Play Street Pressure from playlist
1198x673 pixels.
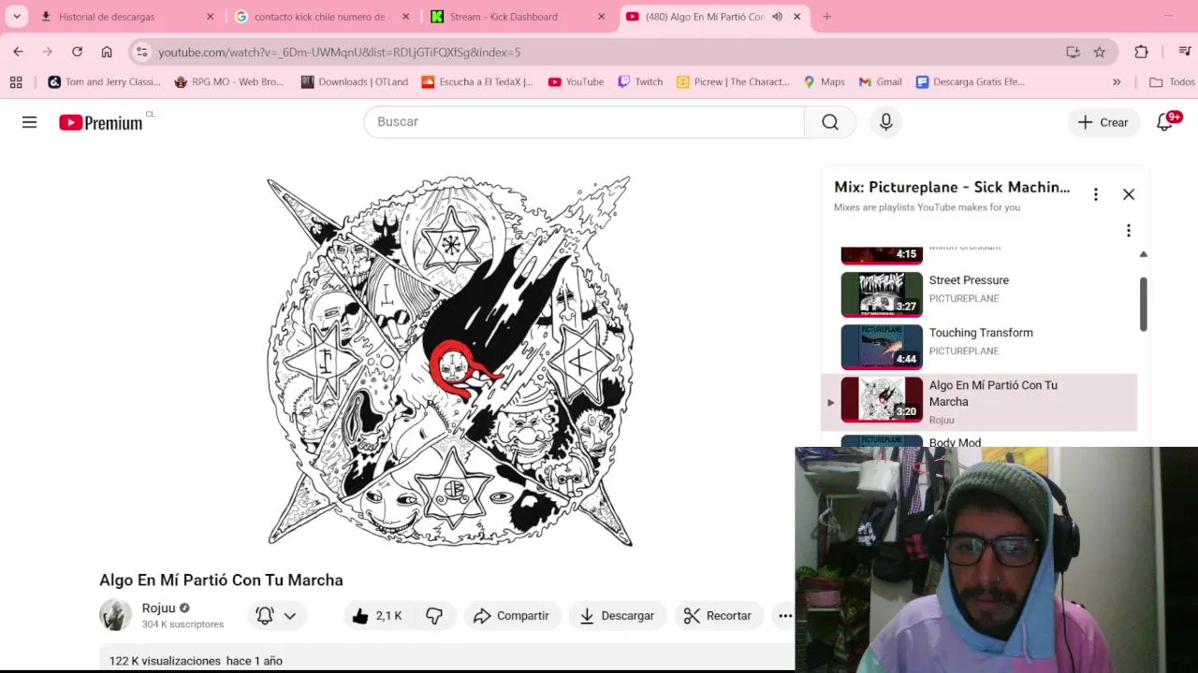click(980, 294)
